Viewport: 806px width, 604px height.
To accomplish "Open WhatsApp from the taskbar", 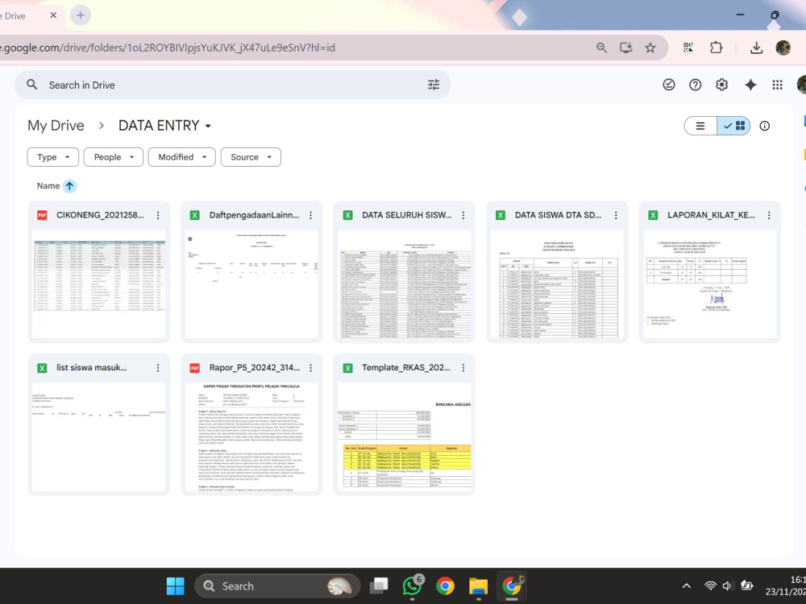I will pyautogui.click(x=412, y=585).
